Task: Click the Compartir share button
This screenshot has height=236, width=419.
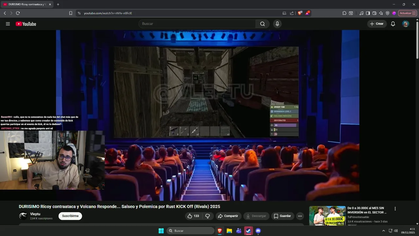Action: pos(228,216)
